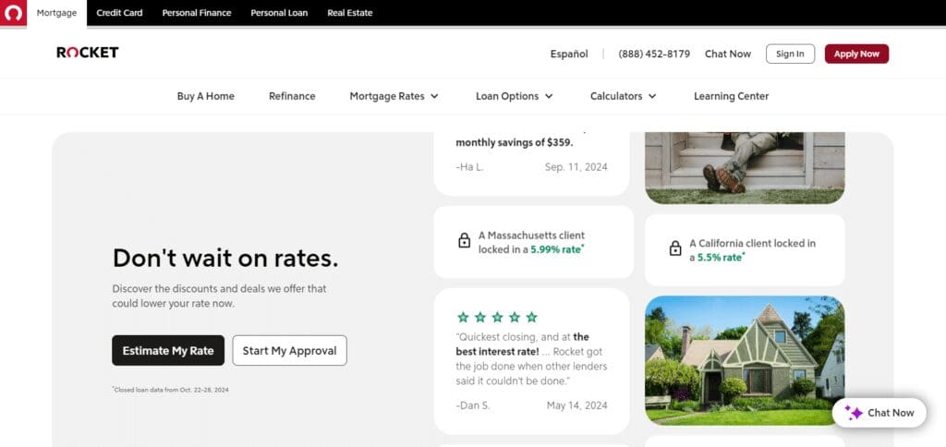Click "Don't wait on rates." heading

[x=225, y=259]
